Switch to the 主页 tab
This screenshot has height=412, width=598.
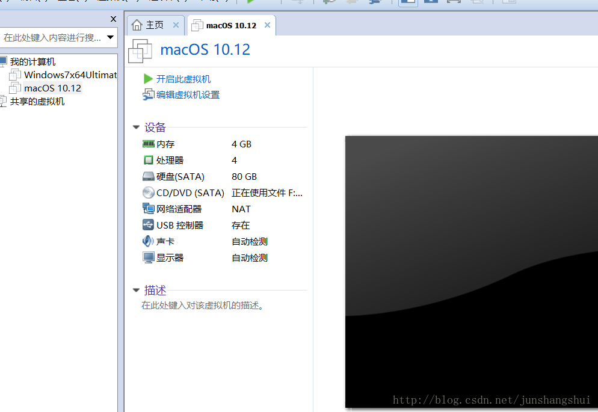[156, 25]
